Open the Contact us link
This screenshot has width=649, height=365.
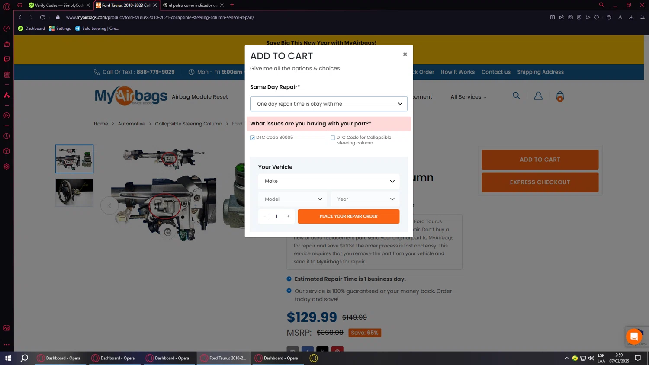(x=496, y=72)
